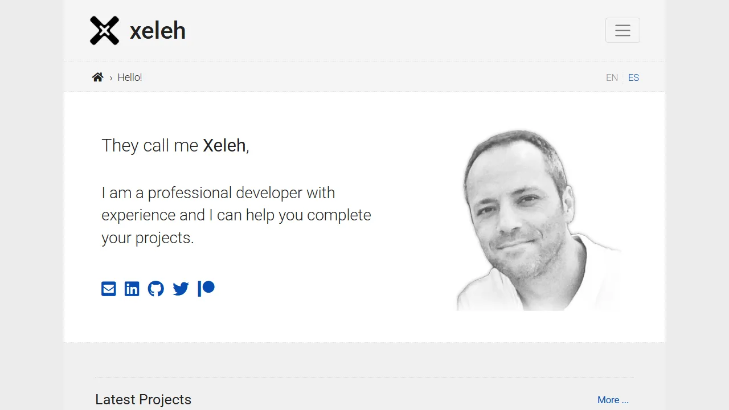
Task: Click the xeleh site title text
Action: coord(158,31)
